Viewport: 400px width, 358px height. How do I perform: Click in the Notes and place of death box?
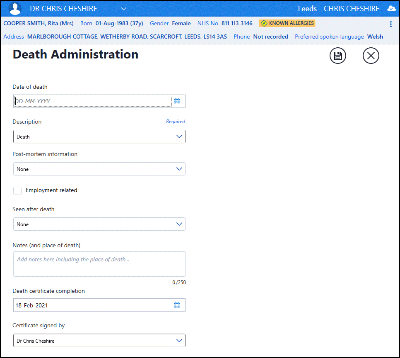99,264
